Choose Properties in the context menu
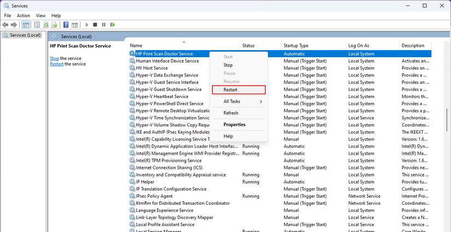The image size is (451, 232). click(238, 125)
